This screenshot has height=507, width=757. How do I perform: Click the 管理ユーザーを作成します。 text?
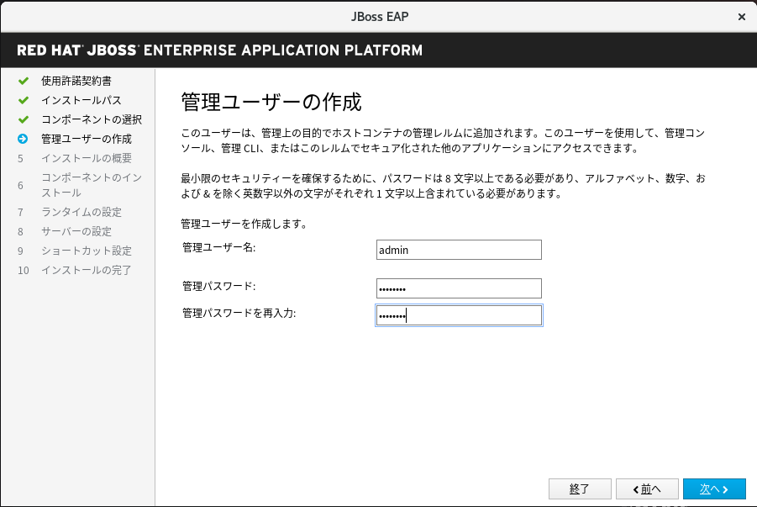(244, 224)
